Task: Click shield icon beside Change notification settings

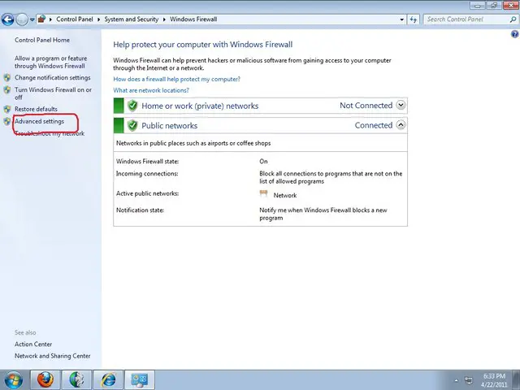Action: [7, 78]
